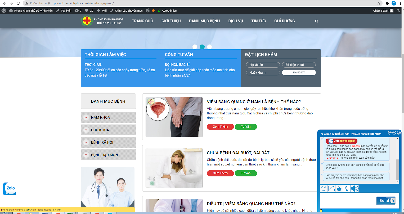Viewport: 404px width, 214px height.
Task: Select the third slider dot
Action: tap(209, 47)
